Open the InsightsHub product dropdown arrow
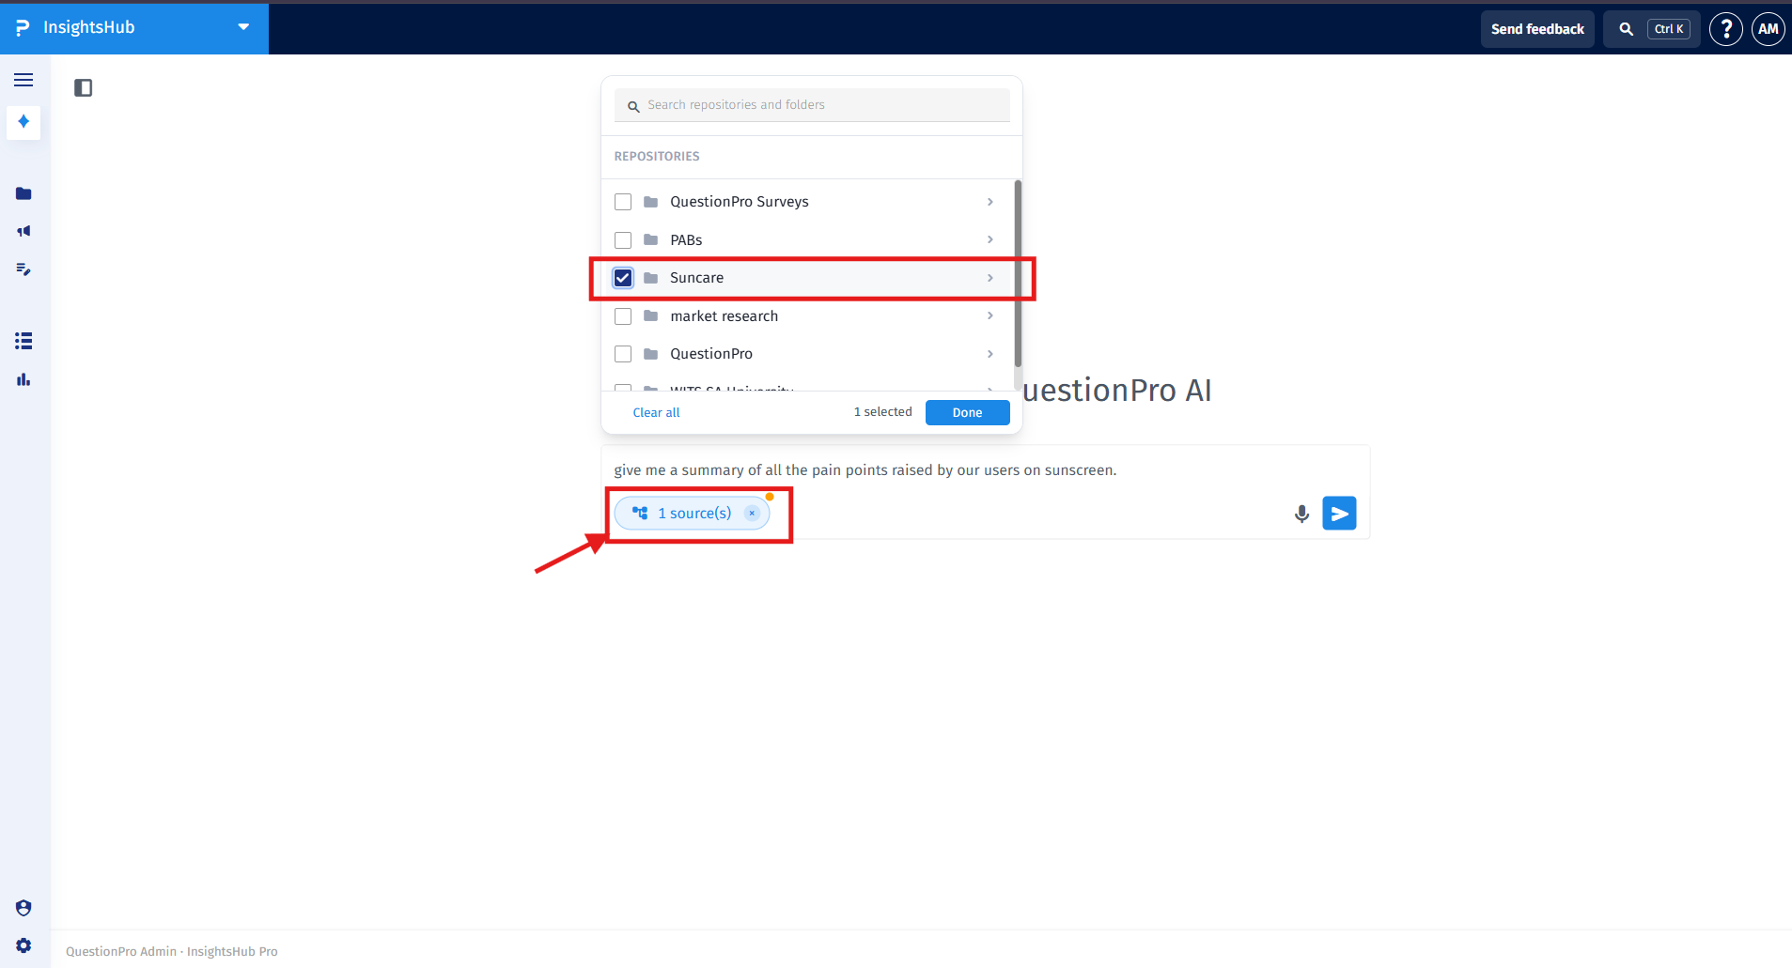 (243, 27)
